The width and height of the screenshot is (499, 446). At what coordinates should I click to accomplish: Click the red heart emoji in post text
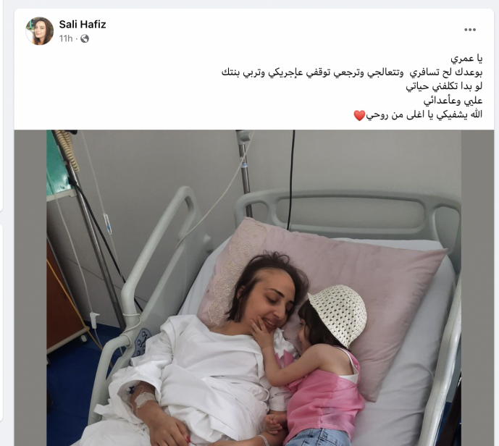pos(359,115)
